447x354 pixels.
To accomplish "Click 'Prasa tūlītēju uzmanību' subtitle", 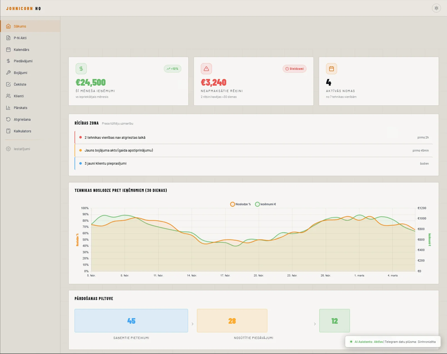I will click(x=118, y=123).
